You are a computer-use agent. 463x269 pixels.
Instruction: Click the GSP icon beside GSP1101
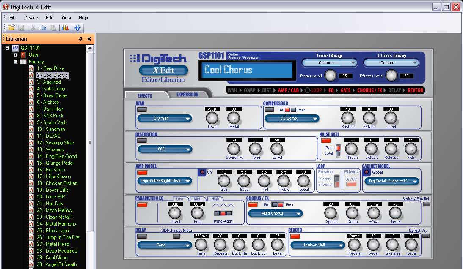pos(15,48)
